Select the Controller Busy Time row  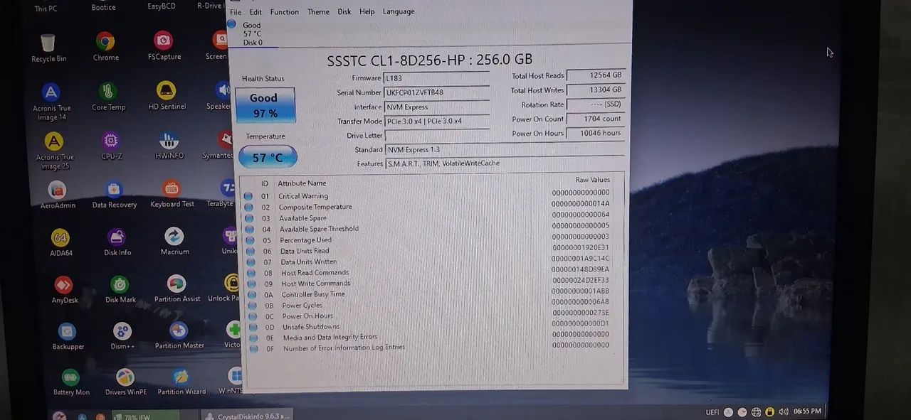click(429, 294)
